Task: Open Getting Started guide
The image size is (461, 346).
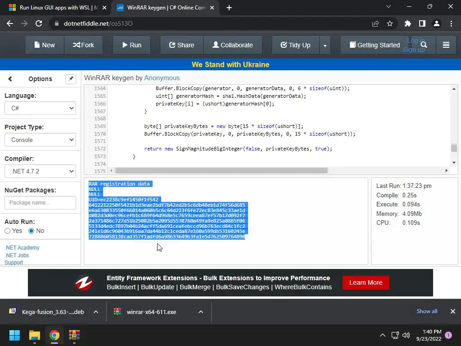Action: point(375,45)
